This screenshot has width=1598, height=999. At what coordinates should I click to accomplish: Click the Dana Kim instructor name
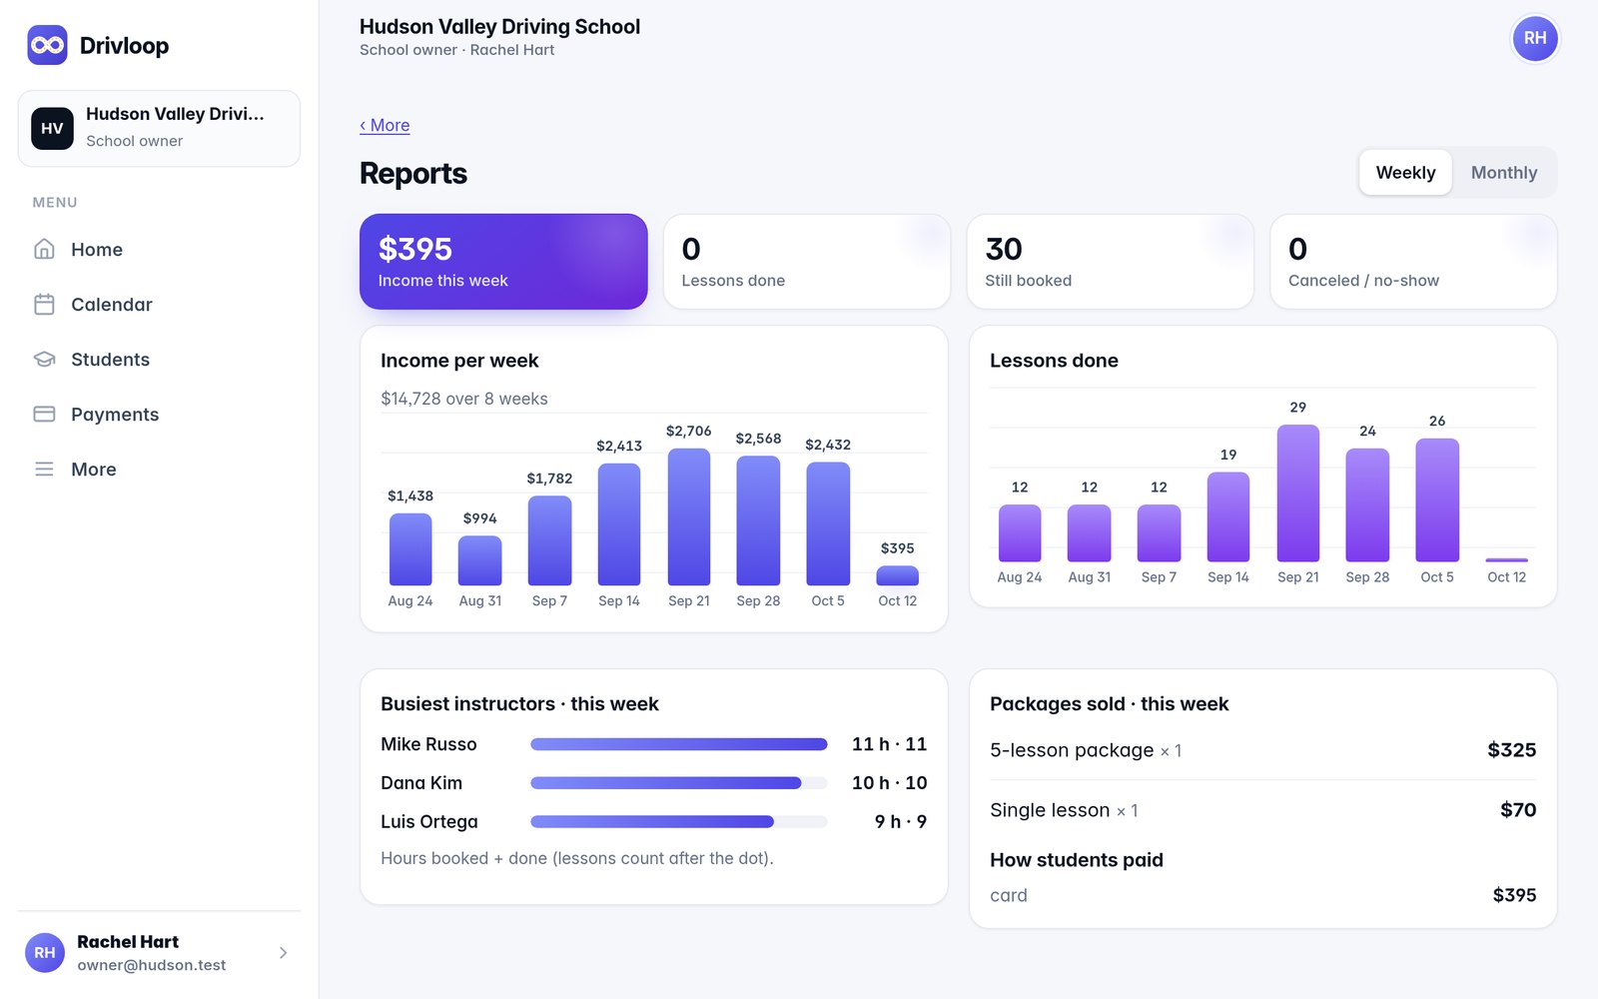[x=421, y=783]
